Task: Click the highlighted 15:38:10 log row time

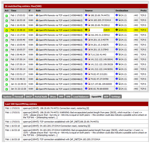Action: [x=18, y=30]
